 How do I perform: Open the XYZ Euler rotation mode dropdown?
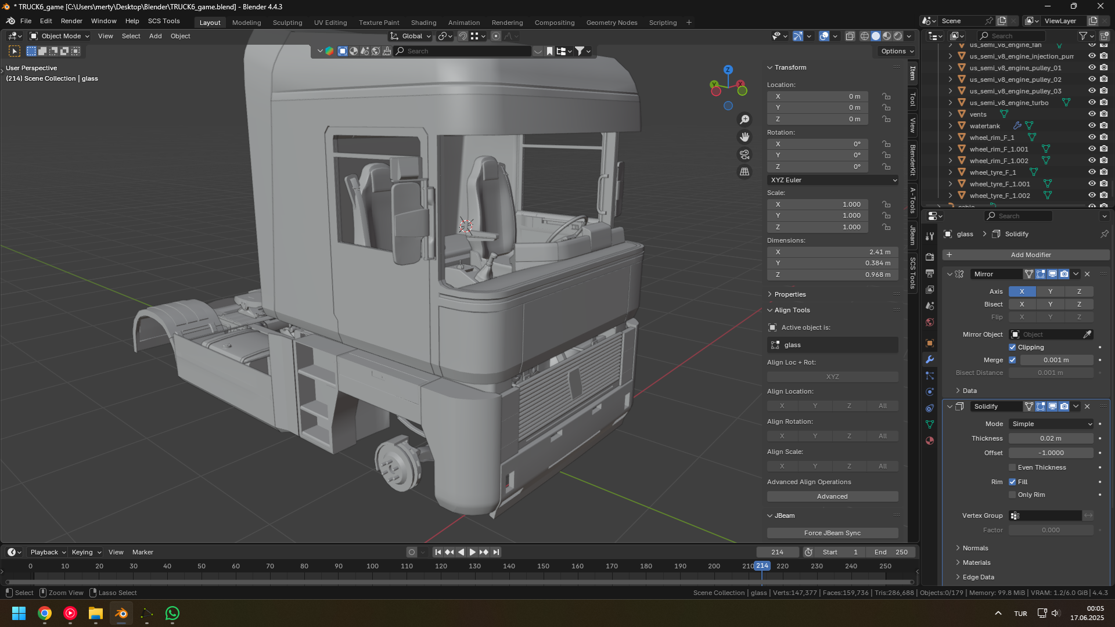[833, 180]
